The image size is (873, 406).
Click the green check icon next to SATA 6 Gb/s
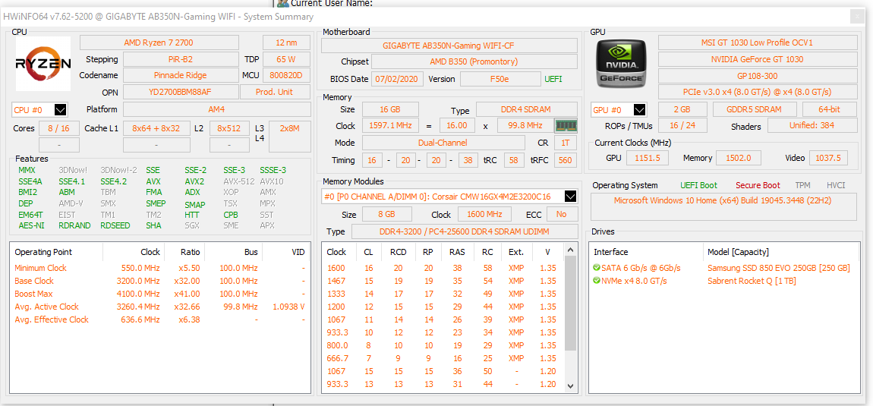click(597, 268)
